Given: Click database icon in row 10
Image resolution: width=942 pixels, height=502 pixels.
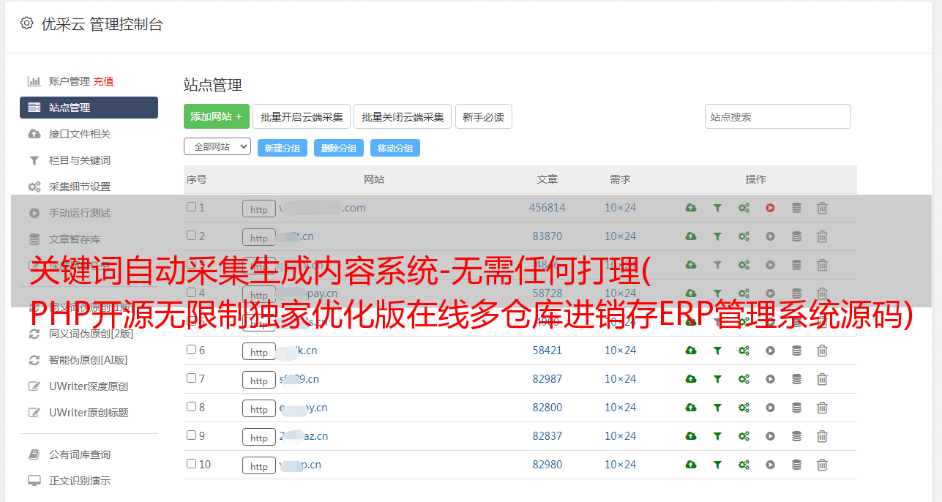Looking at the screenshot, I should click(796, 465).
